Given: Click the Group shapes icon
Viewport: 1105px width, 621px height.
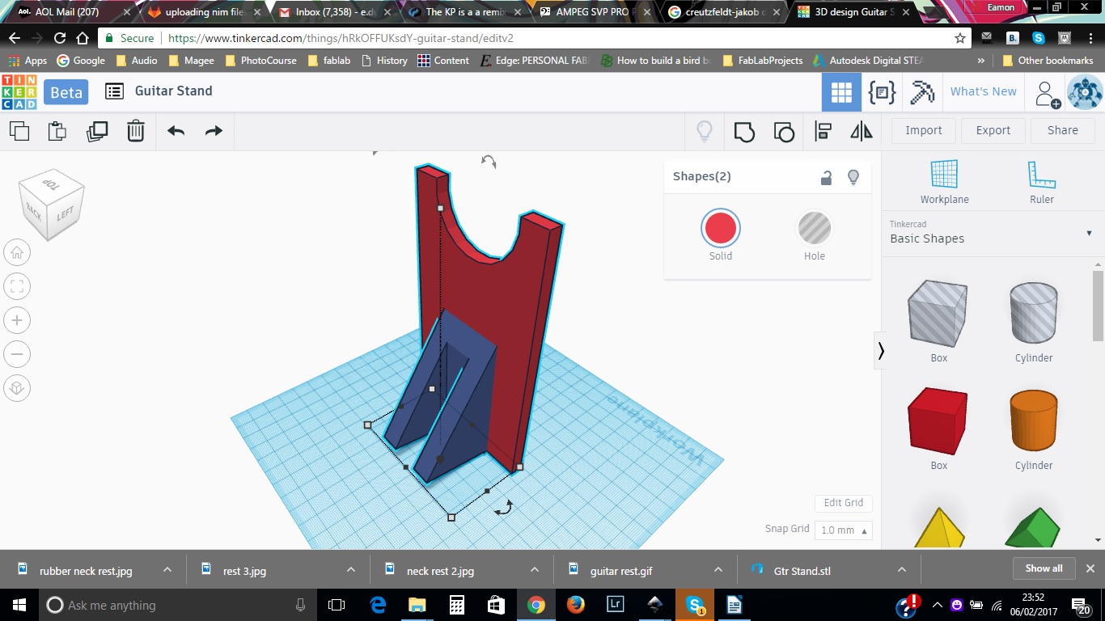Looking at the screenshot, I should (x=744, y=131).
